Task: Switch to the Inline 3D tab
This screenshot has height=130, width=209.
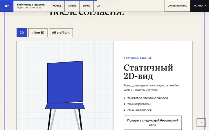Action: [x=38, y=33]
